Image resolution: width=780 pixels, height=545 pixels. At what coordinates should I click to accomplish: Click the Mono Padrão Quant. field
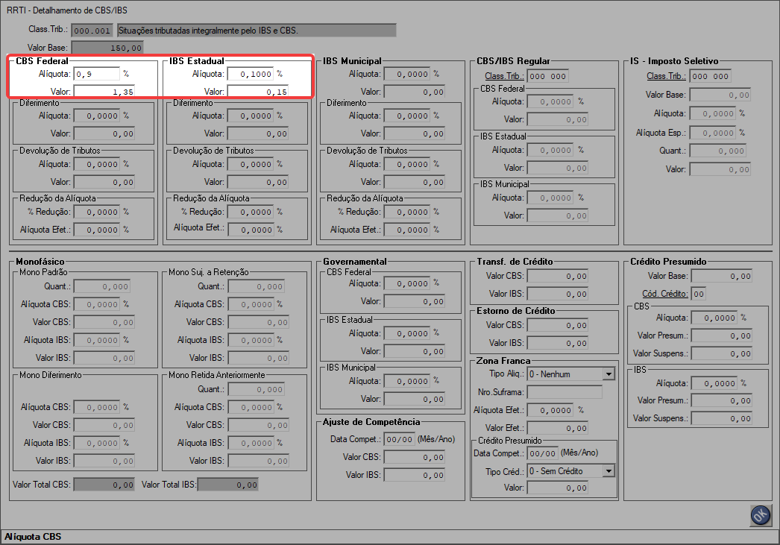(x=102, y=286)
